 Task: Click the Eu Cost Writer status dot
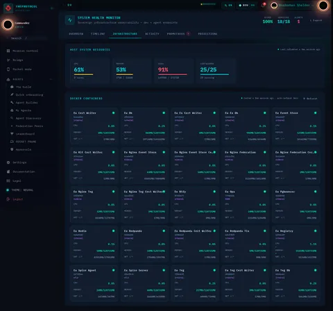[113, 113]
